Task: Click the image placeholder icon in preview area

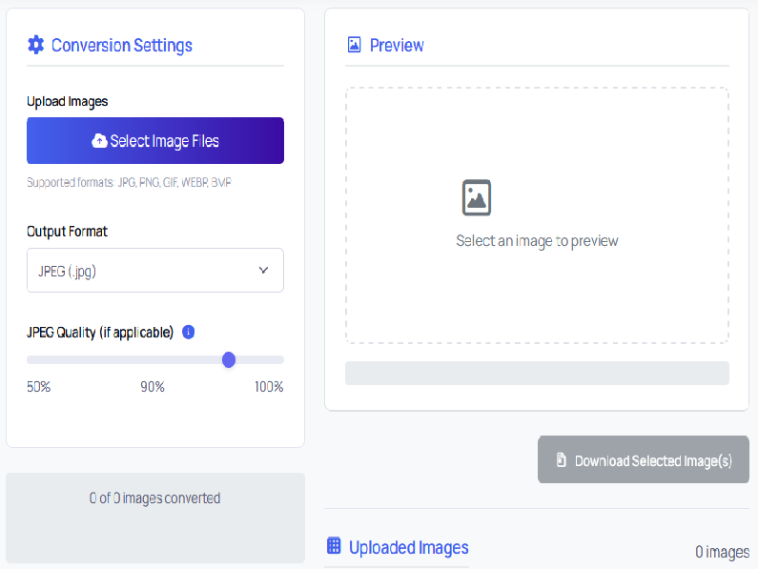Action: pos(477,197)
